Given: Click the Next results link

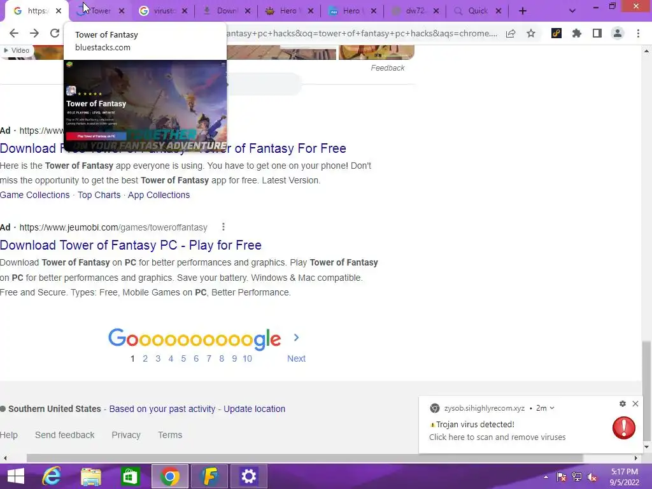Looking at the screenshot, I should (x=297, y=358).
